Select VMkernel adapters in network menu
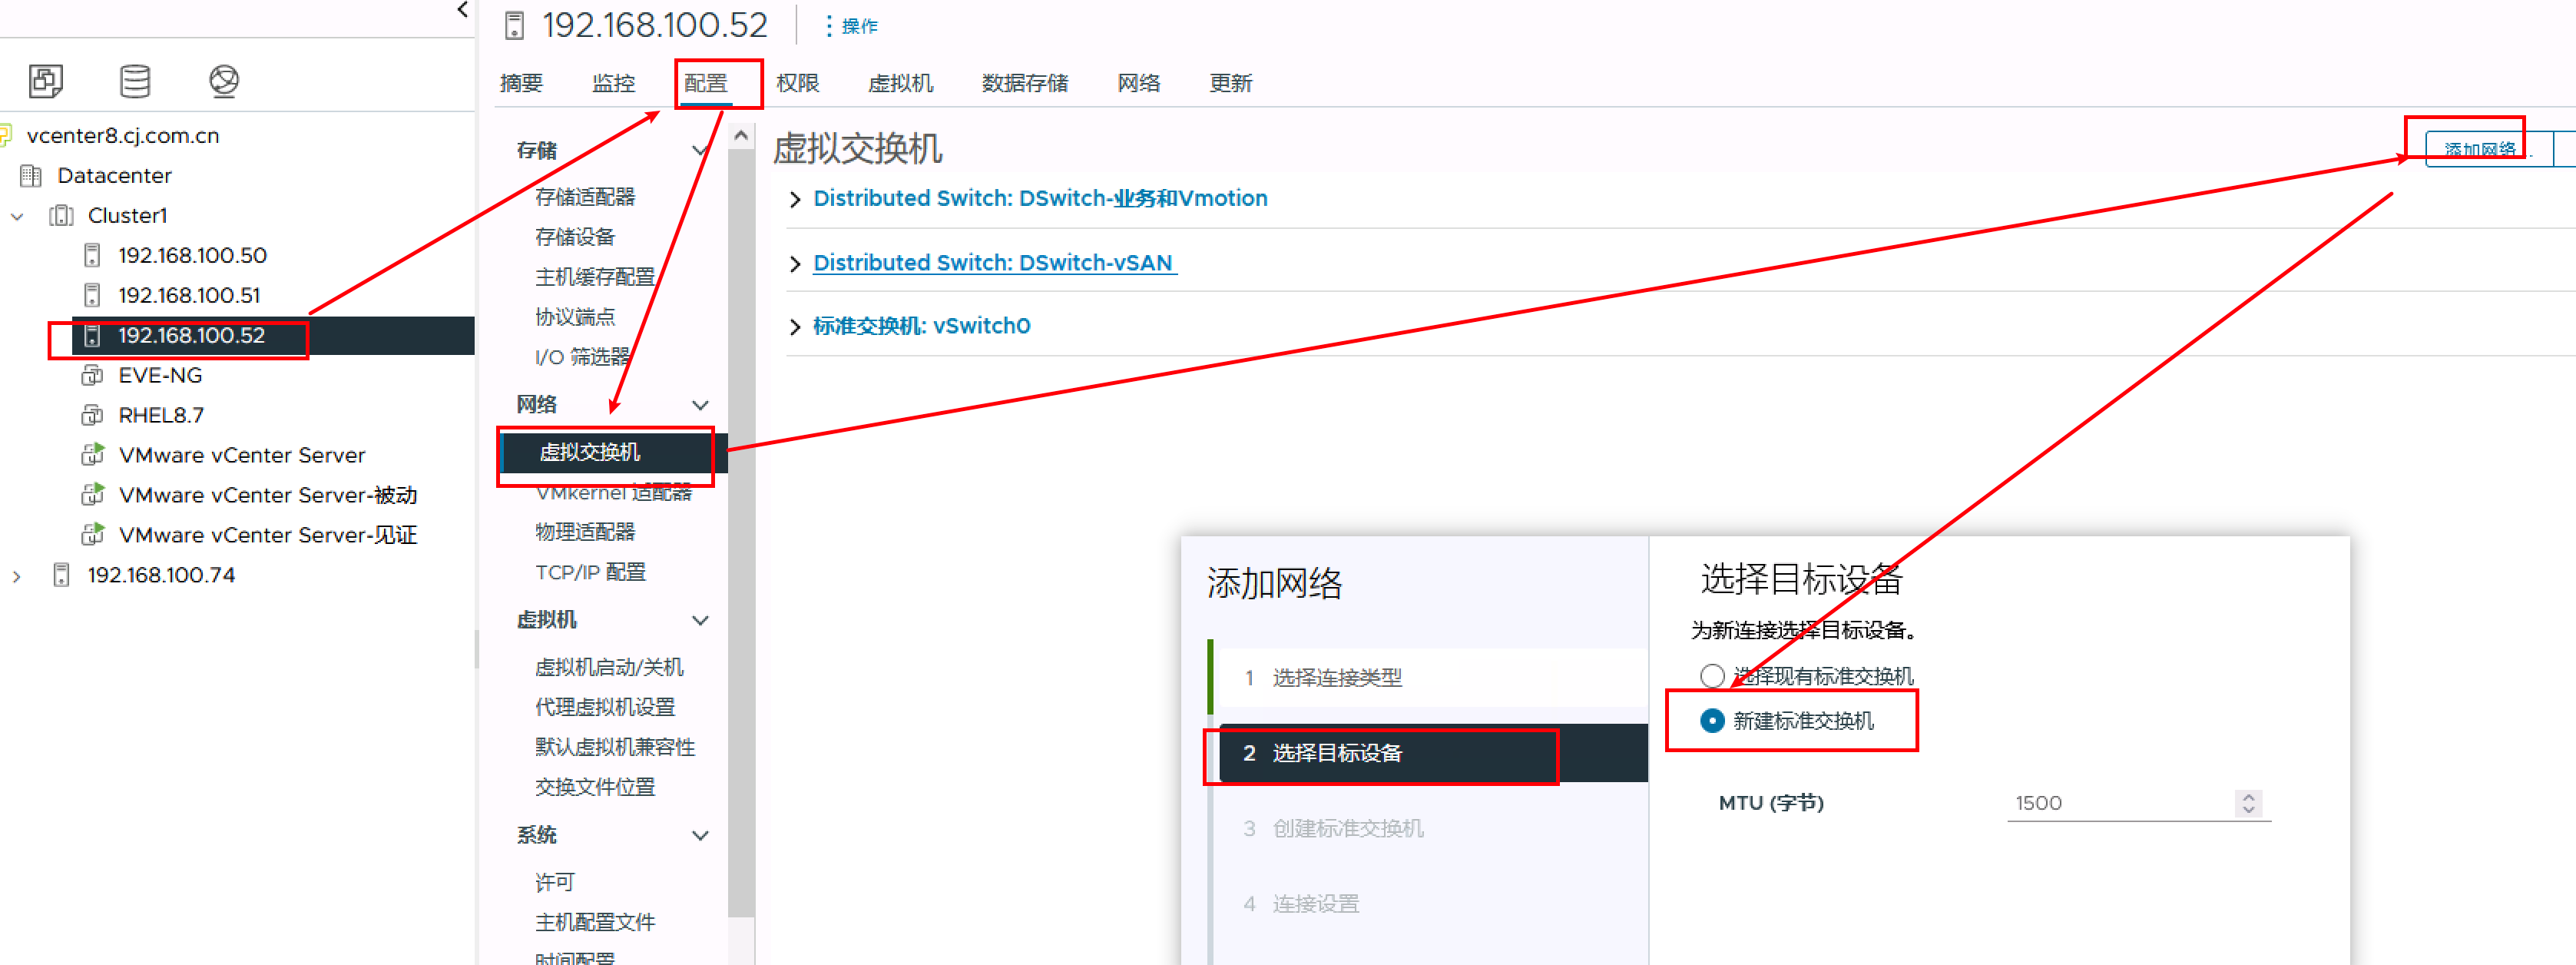 coord(613,493)
